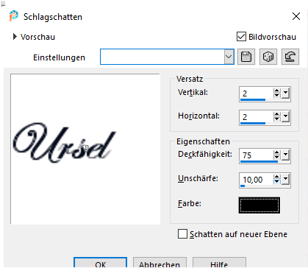Image resolution: width=308 pixels, height=268 pixels.
Task: Click the Abbrechen button
Action: coord(160,263)
